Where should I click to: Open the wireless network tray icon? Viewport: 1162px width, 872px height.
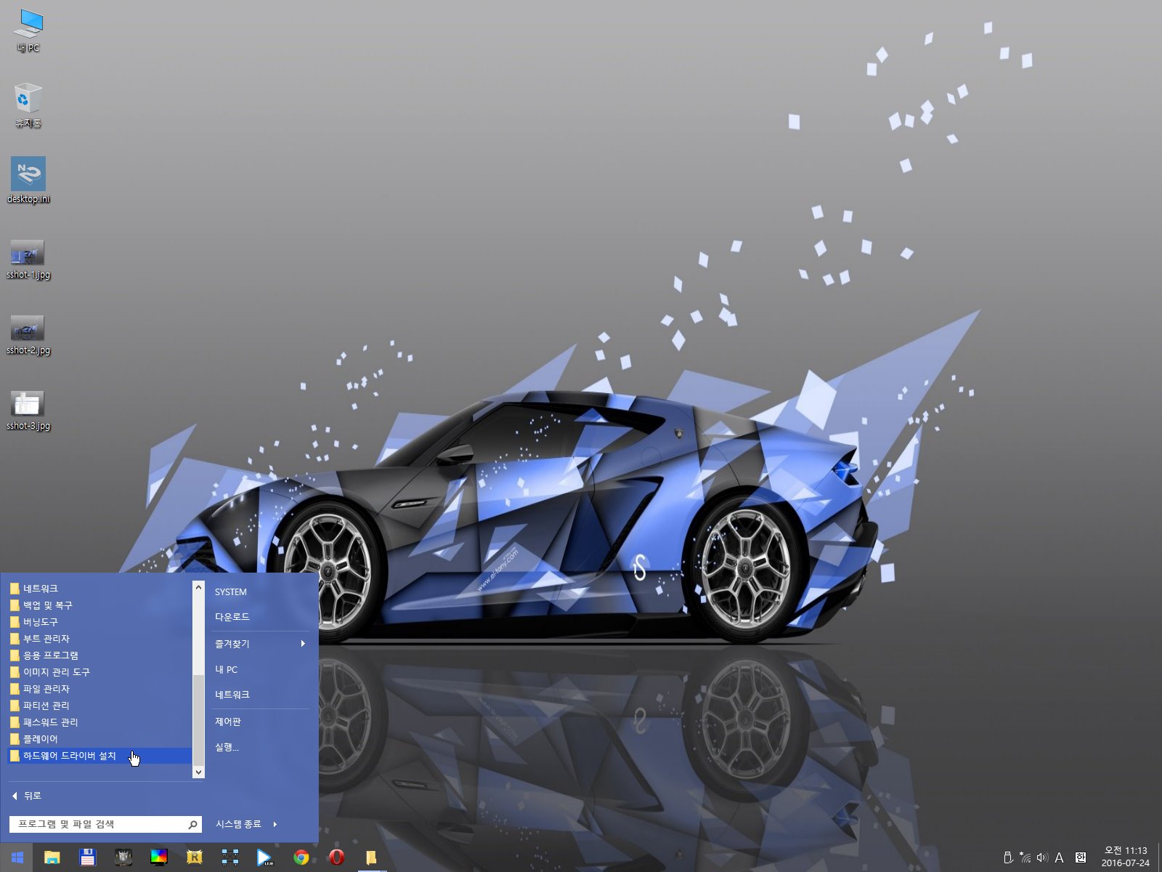pyautogui.click(x=1025, y=857)
